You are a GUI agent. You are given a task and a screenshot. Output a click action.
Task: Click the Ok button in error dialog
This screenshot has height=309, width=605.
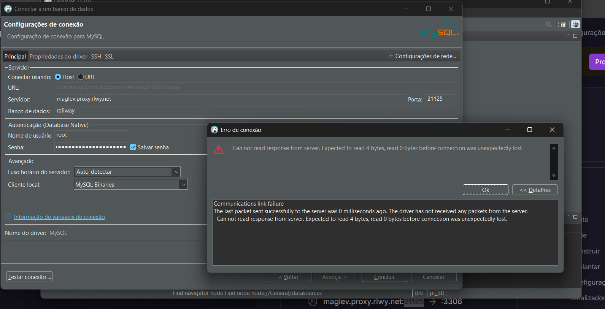(486, 190)
